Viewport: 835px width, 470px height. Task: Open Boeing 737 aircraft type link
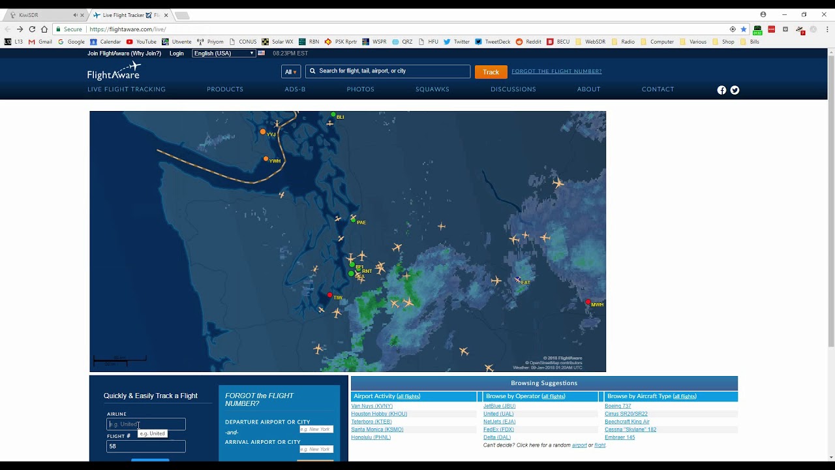[x=618, y=406]
